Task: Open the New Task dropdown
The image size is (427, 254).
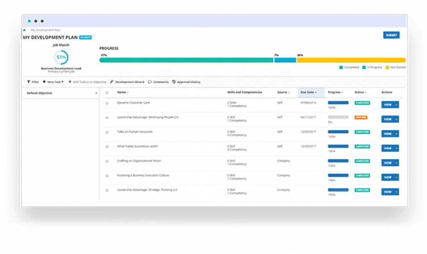Action: pyautogui.click(x=53, y=82)
